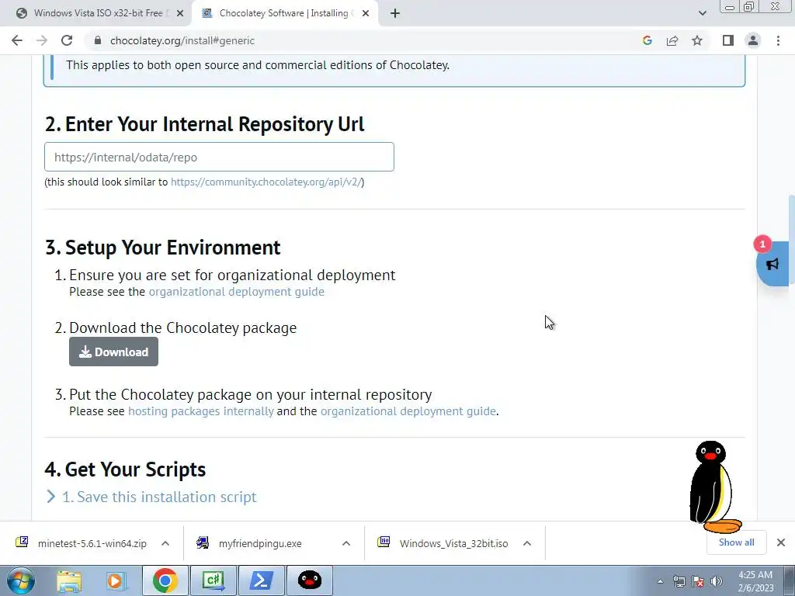Viewport: 795px width, 596px height.
Task: Bookmark this page with the star
Action: (x=697, y=40)
